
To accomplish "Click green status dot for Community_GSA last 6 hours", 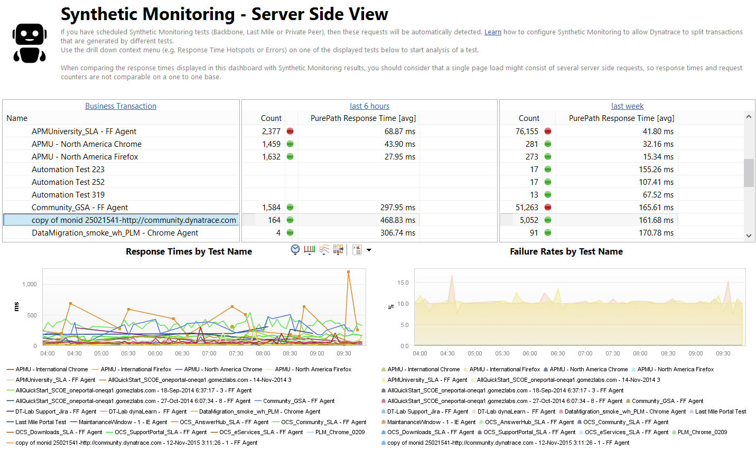I will click(x=290, y=207).
